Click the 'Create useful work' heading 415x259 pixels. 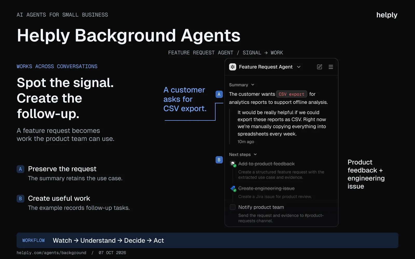point(59,198)
